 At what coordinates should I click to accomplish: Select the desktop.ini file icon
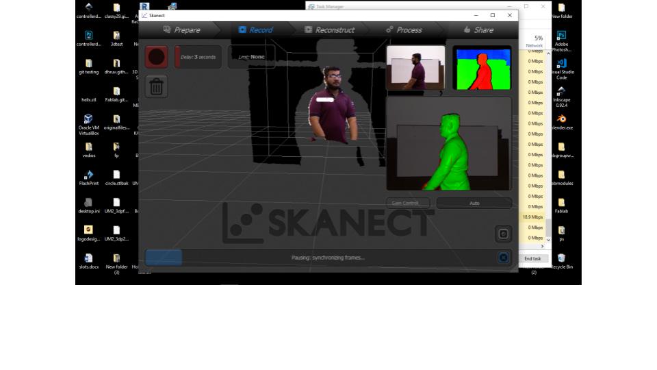pos(89,206)
